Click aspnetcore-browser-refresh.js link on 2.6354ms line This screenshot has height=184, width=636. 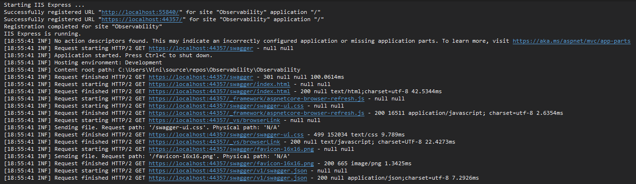(257, 113)
